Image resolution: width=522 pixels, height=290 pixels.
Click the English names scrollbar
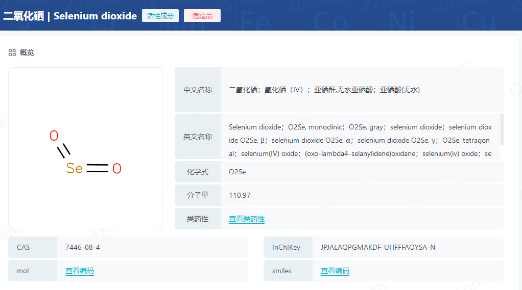[x=502, y=130]
